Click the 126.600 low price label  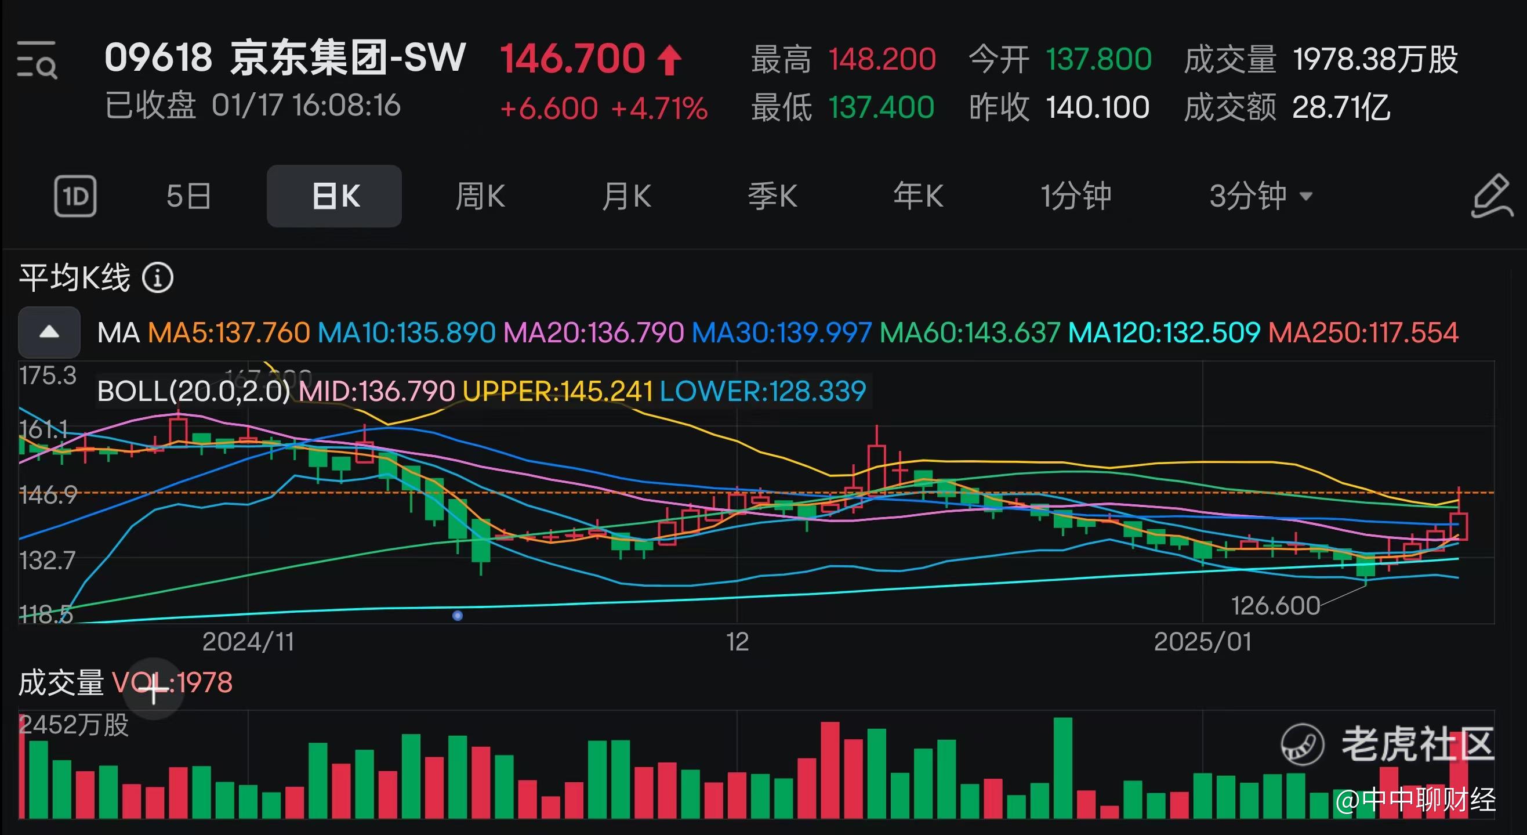pos(1275,606)
